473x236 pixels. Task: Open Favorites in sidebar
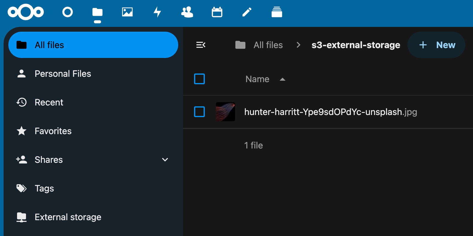[93, 131]
